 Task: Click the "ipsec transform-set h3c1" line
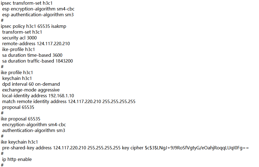[x=26, y=3]
